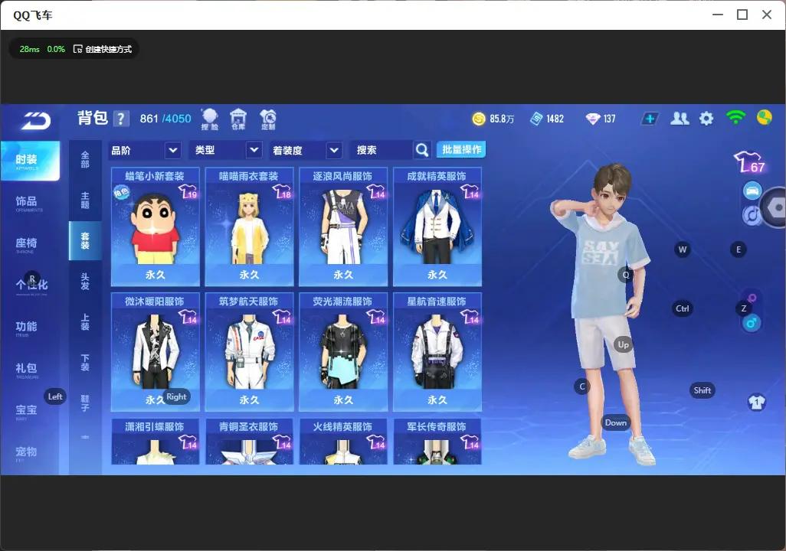Open the backpack help question mark
Screen dimensions: 786x551
[x=121, y=119]
